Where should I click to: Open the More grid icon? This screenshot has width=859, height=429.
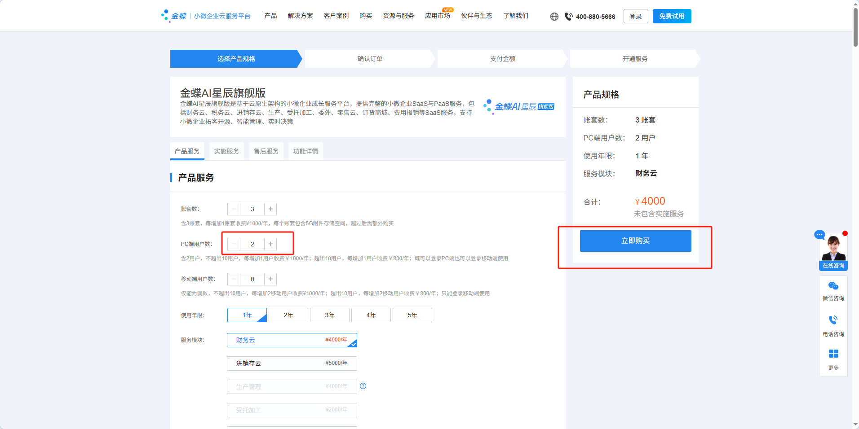tap(833, 354)
